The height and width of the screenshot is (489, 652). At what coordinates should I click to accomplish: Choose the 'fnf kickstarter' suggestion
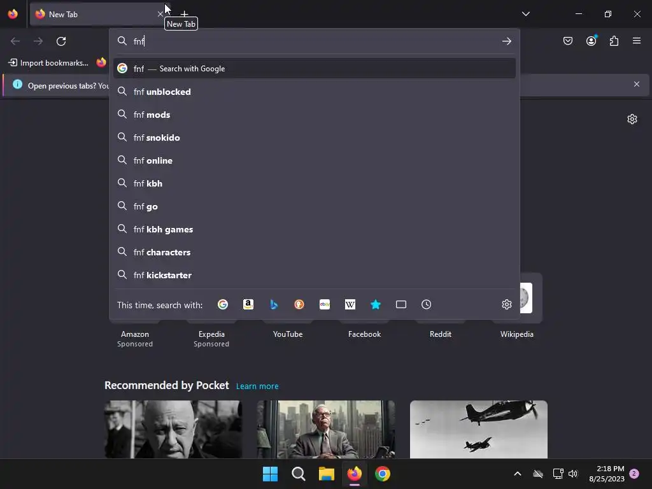tap(315, 275)
